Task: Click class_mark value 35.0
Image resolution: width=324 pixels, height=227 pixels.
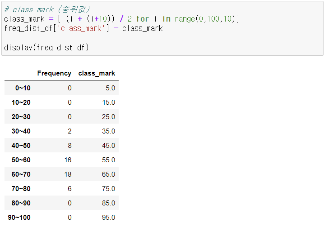Action: [x=108, y=131]
